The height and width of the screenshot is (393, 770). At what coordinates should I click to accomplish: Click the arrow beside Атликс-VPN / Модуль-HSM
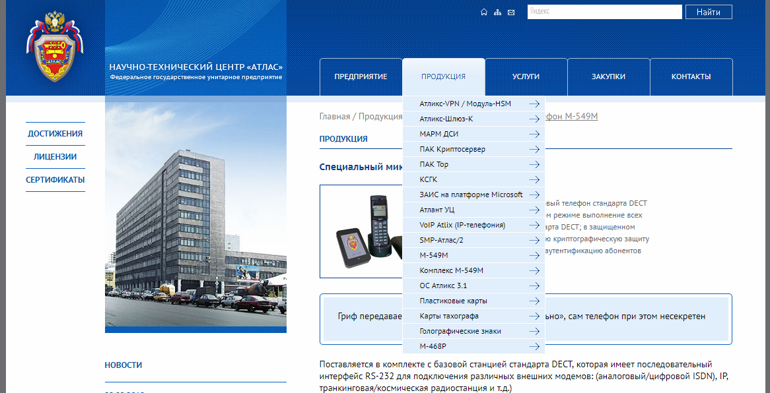tap(534, 104)
